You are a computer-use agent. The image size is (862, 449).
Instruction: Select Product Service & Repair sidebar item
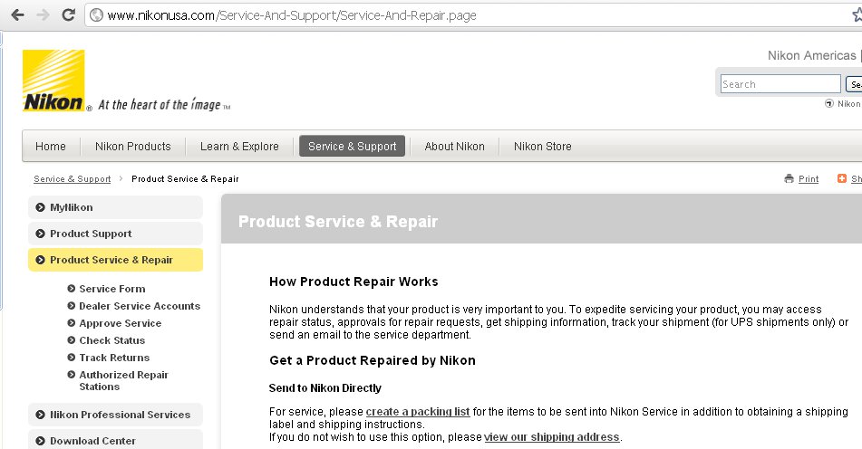click(x=115, y=260)
